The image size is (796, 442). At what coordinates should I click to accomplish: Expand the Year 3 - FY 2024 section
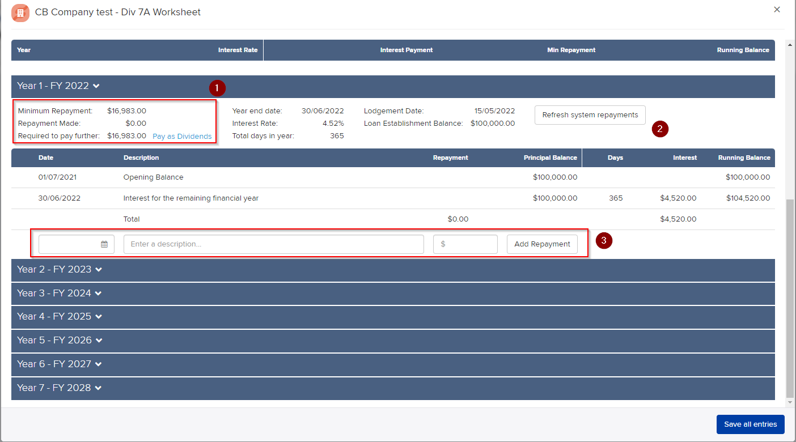[60, 294]
